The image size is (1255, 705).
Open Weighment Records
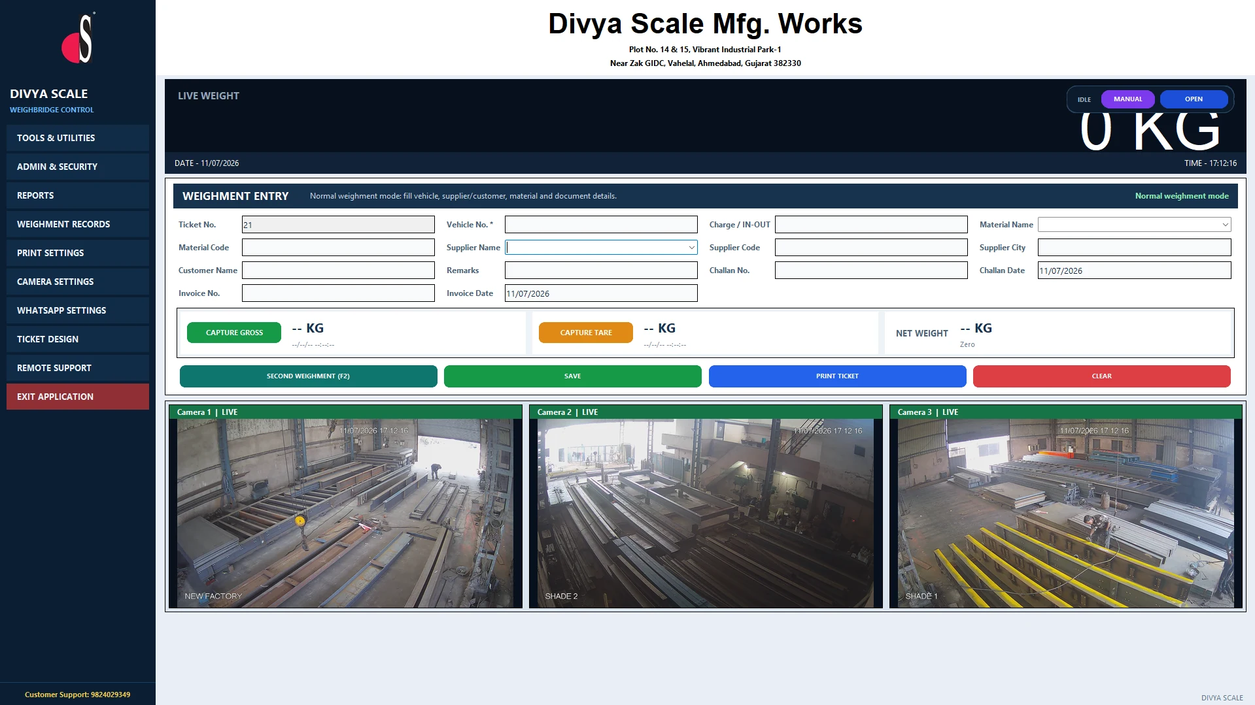point(78,224)
